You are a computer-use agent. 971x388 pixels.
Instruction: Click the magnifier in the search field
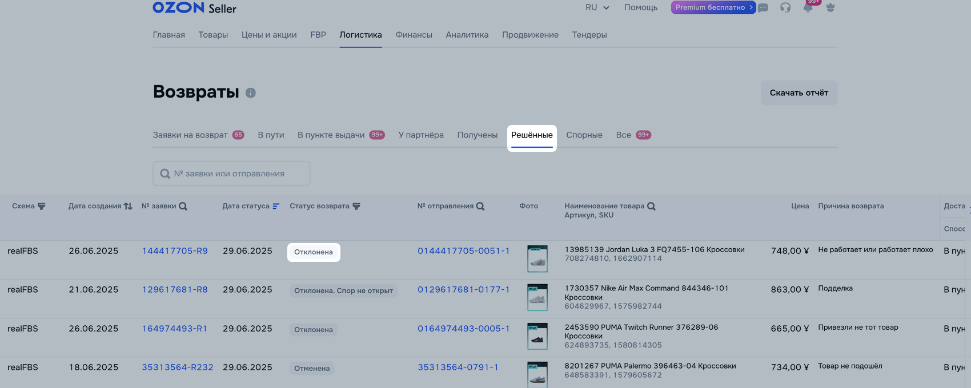click(x=165, y=173)
